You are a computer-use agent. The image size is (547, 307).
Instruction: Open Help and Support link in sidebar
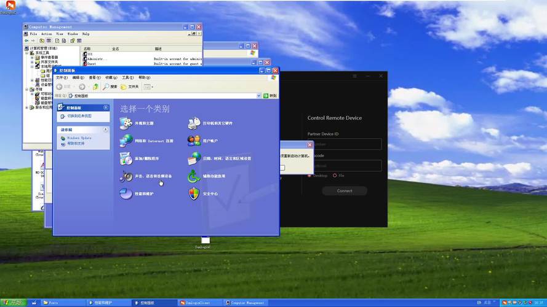click(76, 144)
